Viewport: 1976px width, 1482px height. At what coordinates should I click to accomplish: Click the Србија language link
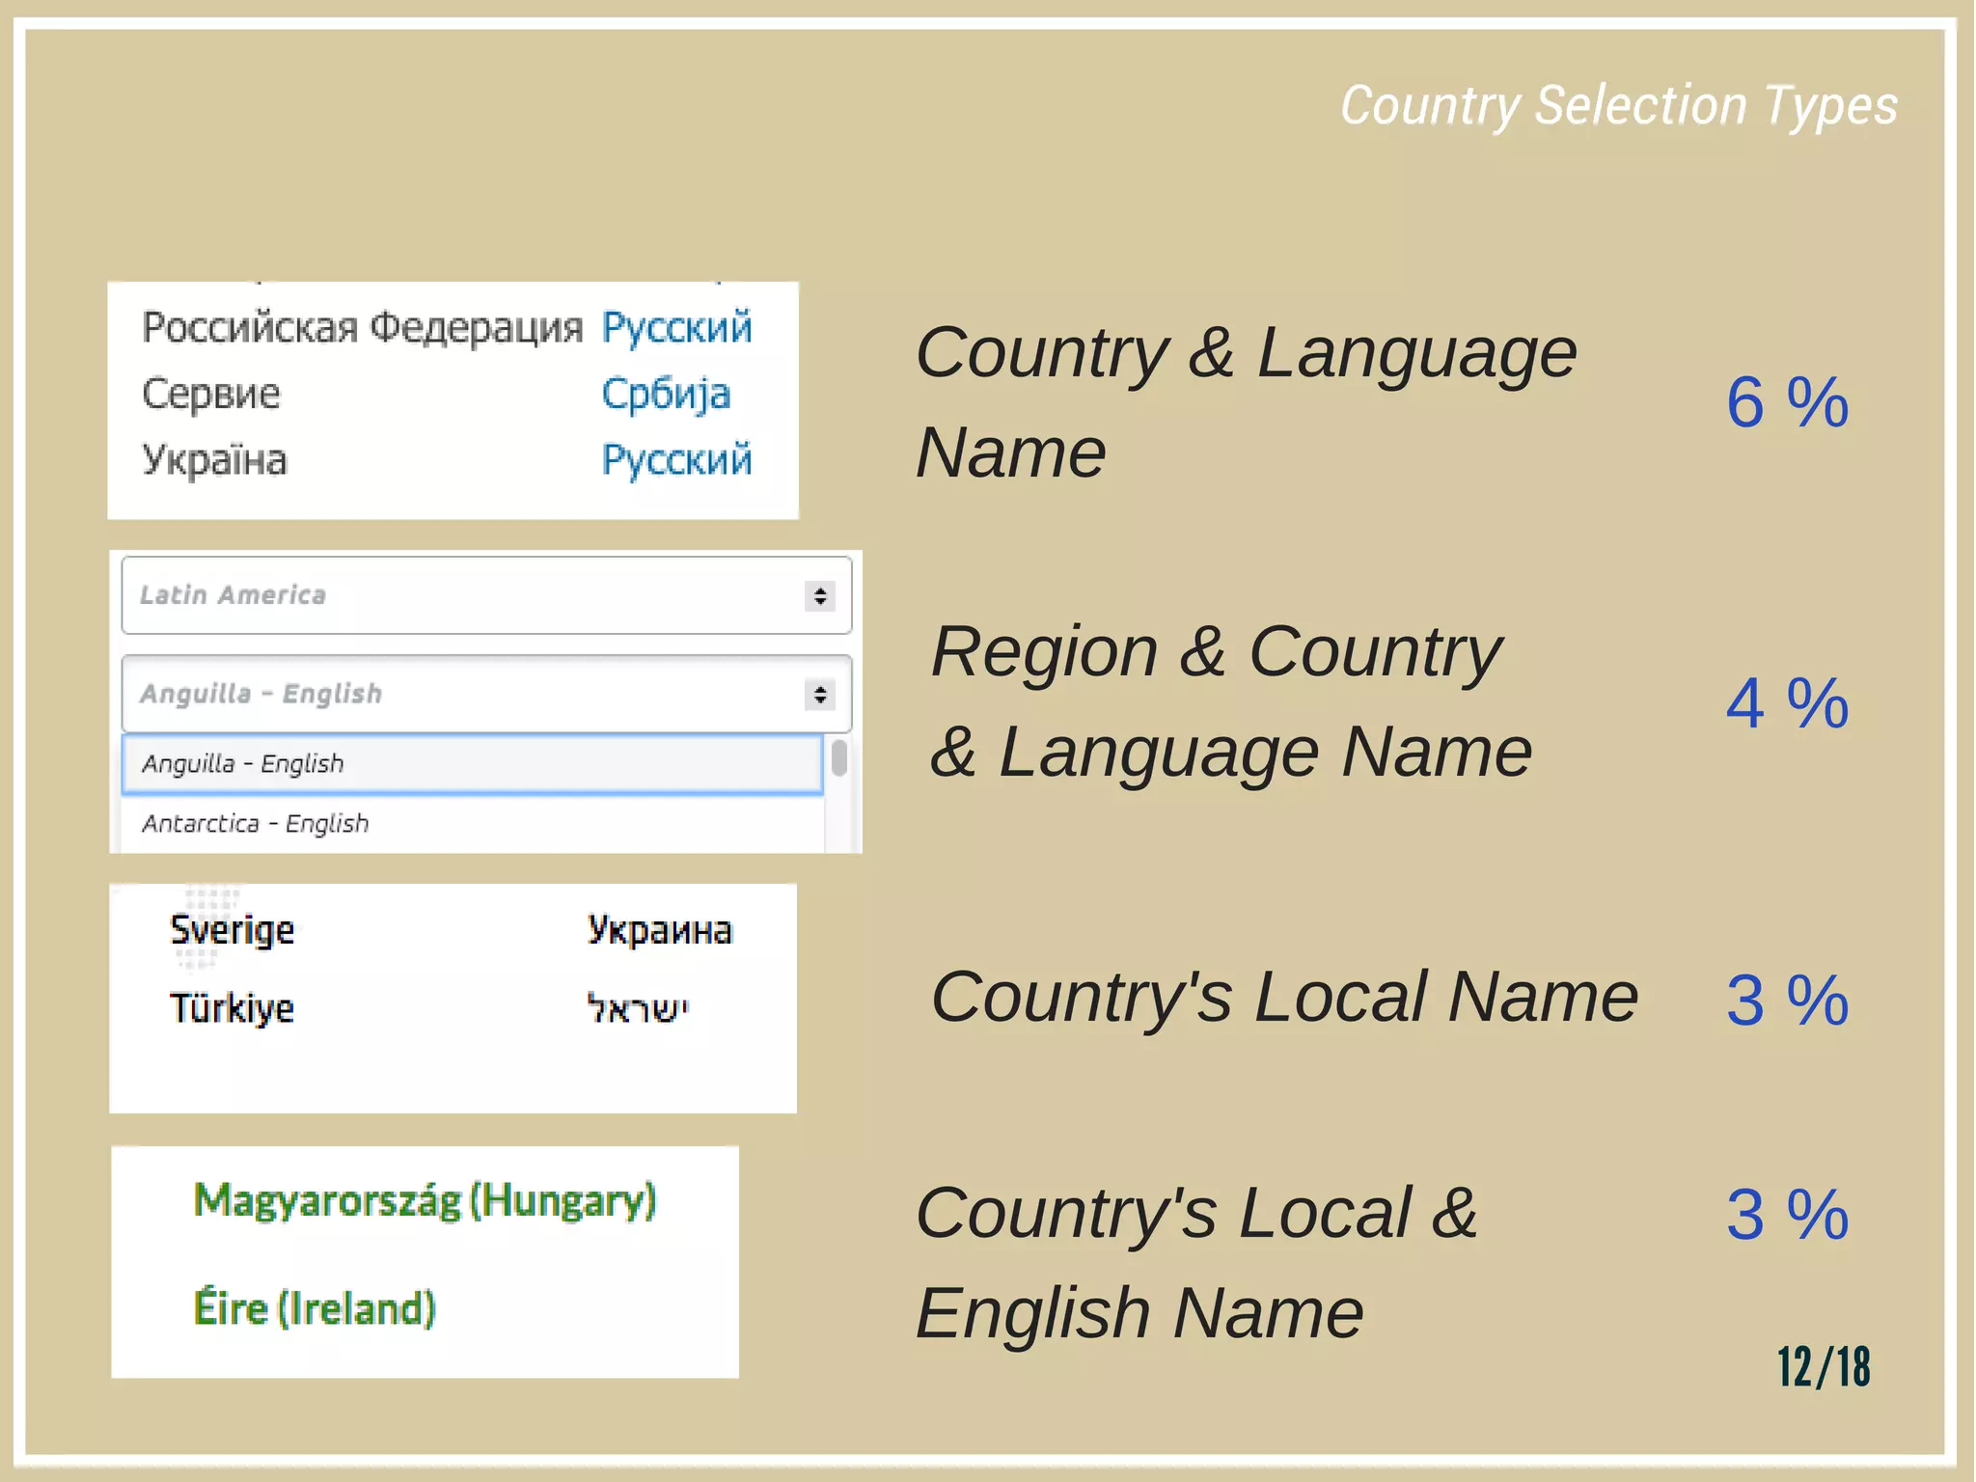666,395
